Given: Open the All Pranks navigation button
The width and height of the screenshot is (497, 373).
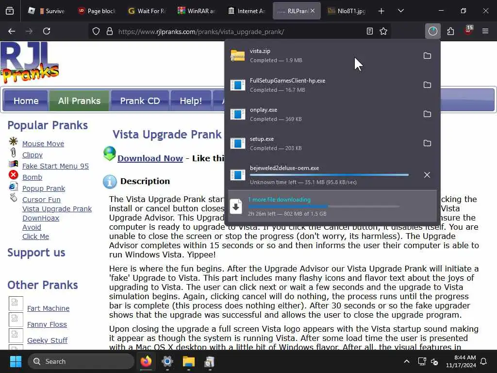Looking at the screenshot, I should [x=79, y=101].
